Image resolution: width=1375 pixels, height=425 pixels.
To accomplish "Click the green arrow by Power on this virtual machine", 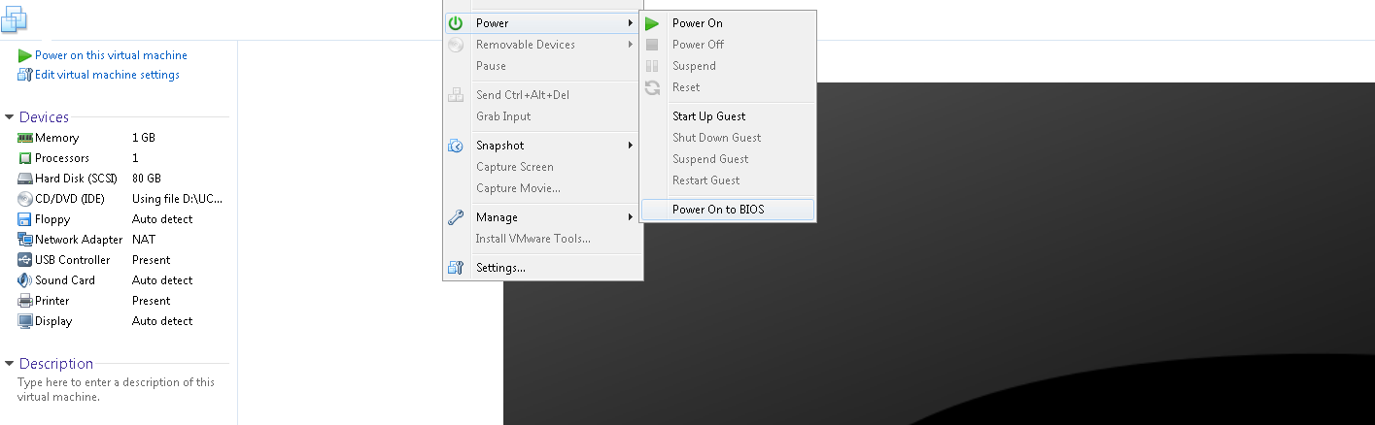I will [x=25, y=56].
